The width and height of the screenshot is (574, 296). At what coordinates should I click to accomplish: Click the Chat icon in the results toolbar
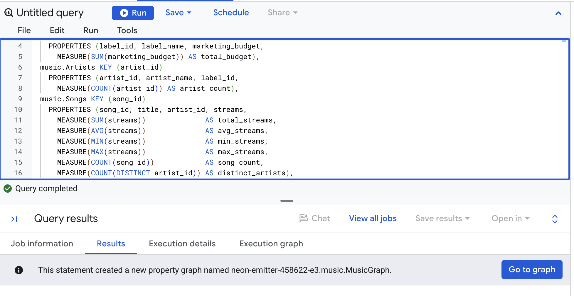[304, 218]
